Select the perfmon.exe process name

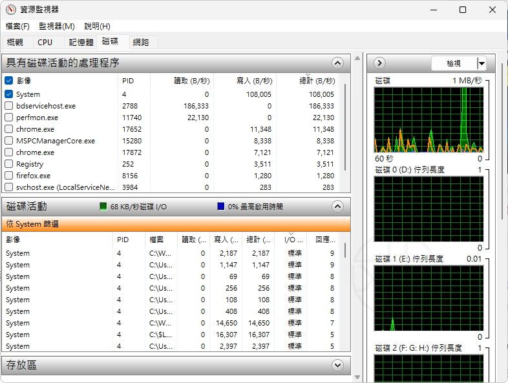click(x=37, y=118)
